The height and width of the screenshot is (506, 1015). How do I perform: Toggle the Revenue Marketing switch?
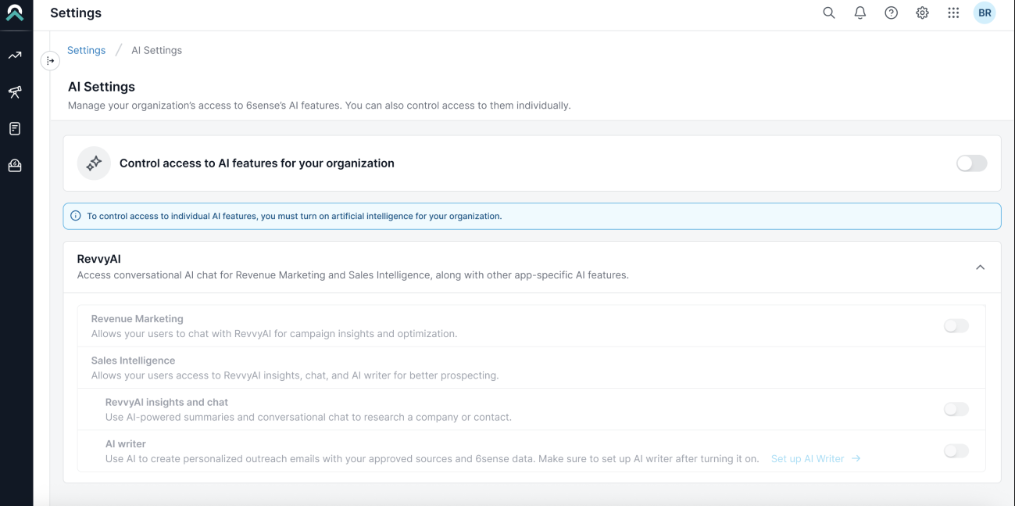[x=956, y=326]
